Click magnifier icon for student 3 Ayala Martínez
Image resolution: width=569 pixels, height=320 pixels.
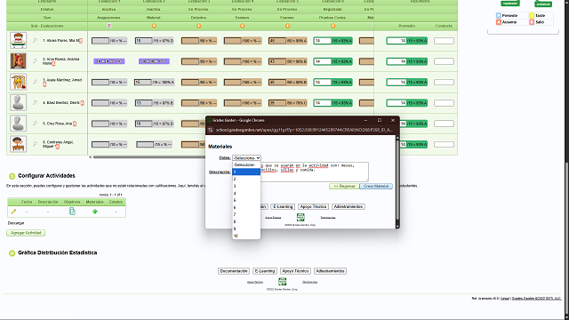point(36,82)
